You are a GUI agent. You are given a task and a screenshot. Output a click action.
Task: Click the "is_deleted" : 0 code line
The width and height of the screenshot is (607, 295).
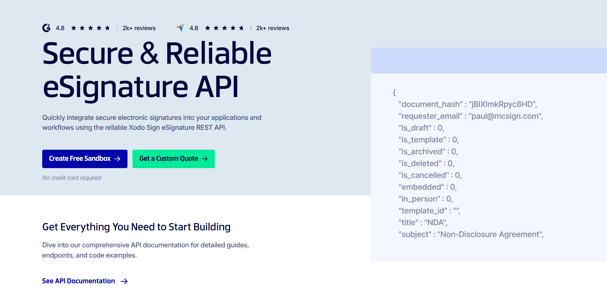pyautogui.click(x=426, y=163)
